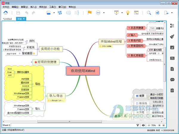Open export dropdown arrow
Image resolution: width=179 pixels, height=134 pixels.
pos(172,13)
